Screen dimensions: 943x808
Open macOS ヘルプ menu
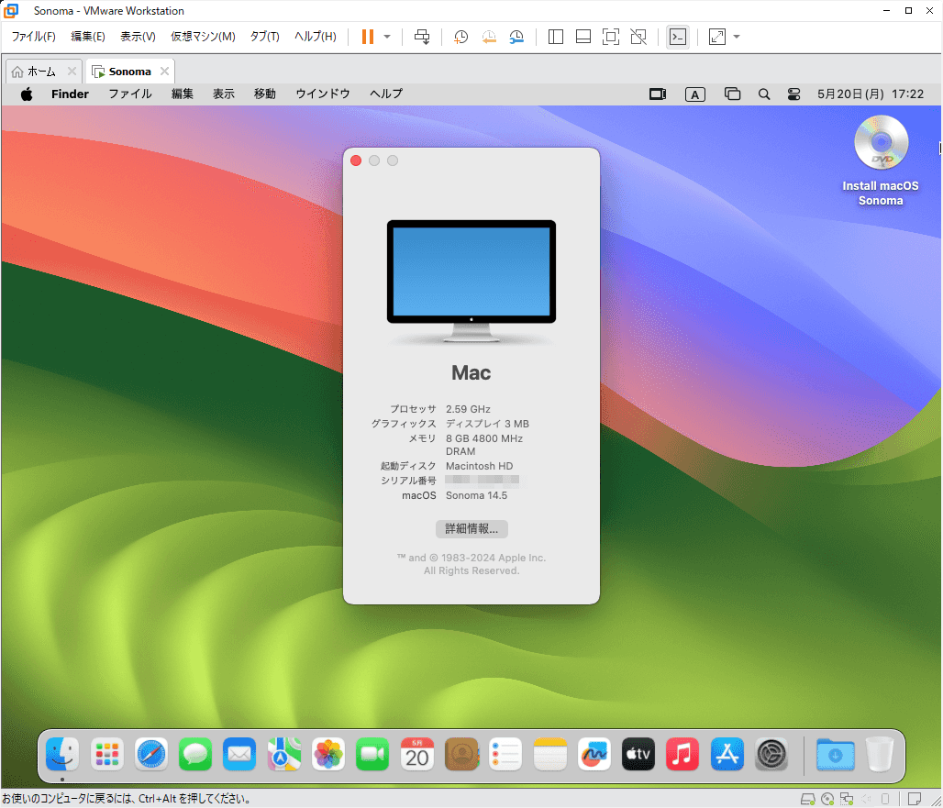pos(386,94)
